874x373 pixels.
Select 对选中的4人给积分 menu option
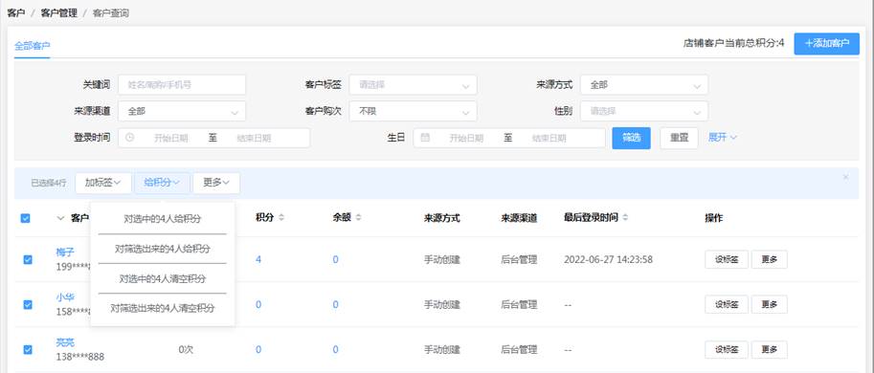162,219
